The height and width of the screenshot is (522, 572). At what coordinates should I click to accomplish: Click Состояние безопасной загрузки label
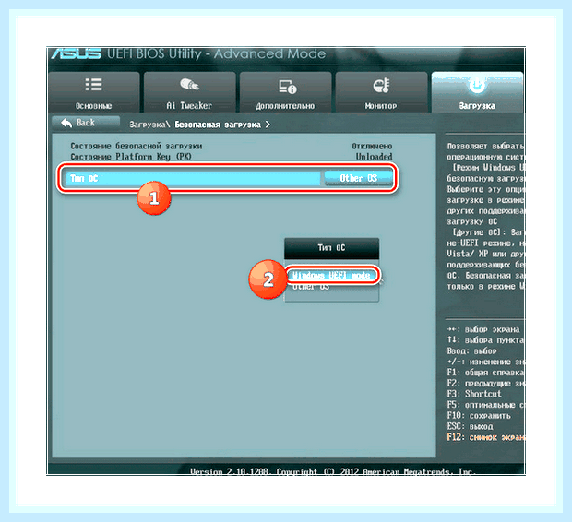click(x=137, y=146)
